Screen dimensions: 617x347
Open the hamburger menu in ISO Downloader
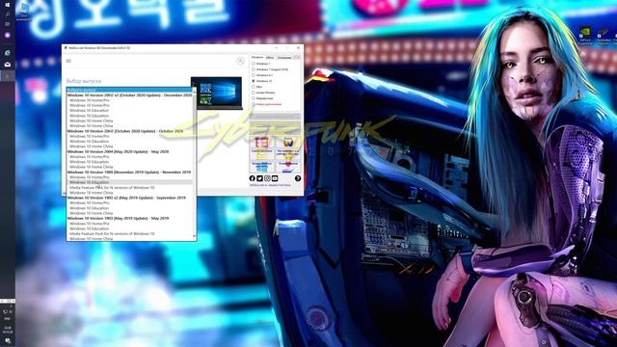(68, 61)
